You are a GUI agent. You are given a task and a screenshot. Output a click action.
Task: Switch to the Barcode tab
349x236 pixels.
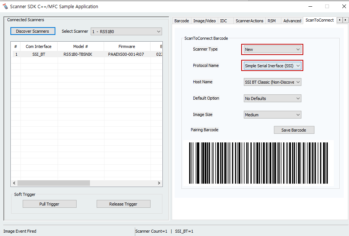(x=181, y=21)
